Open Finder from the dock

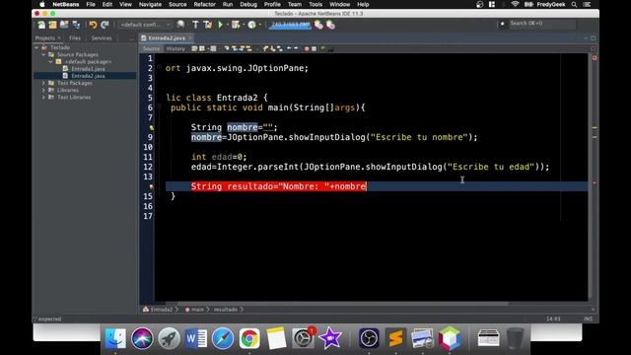click(x=115, y=338)
